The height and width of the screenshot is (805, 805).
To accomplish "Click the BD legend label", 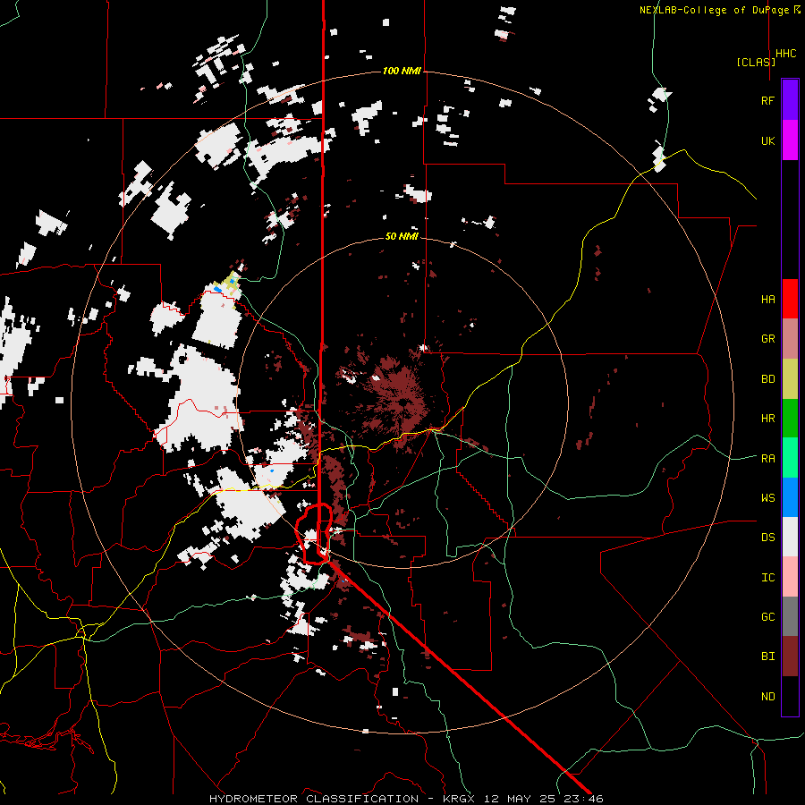I will click(767, 379).
